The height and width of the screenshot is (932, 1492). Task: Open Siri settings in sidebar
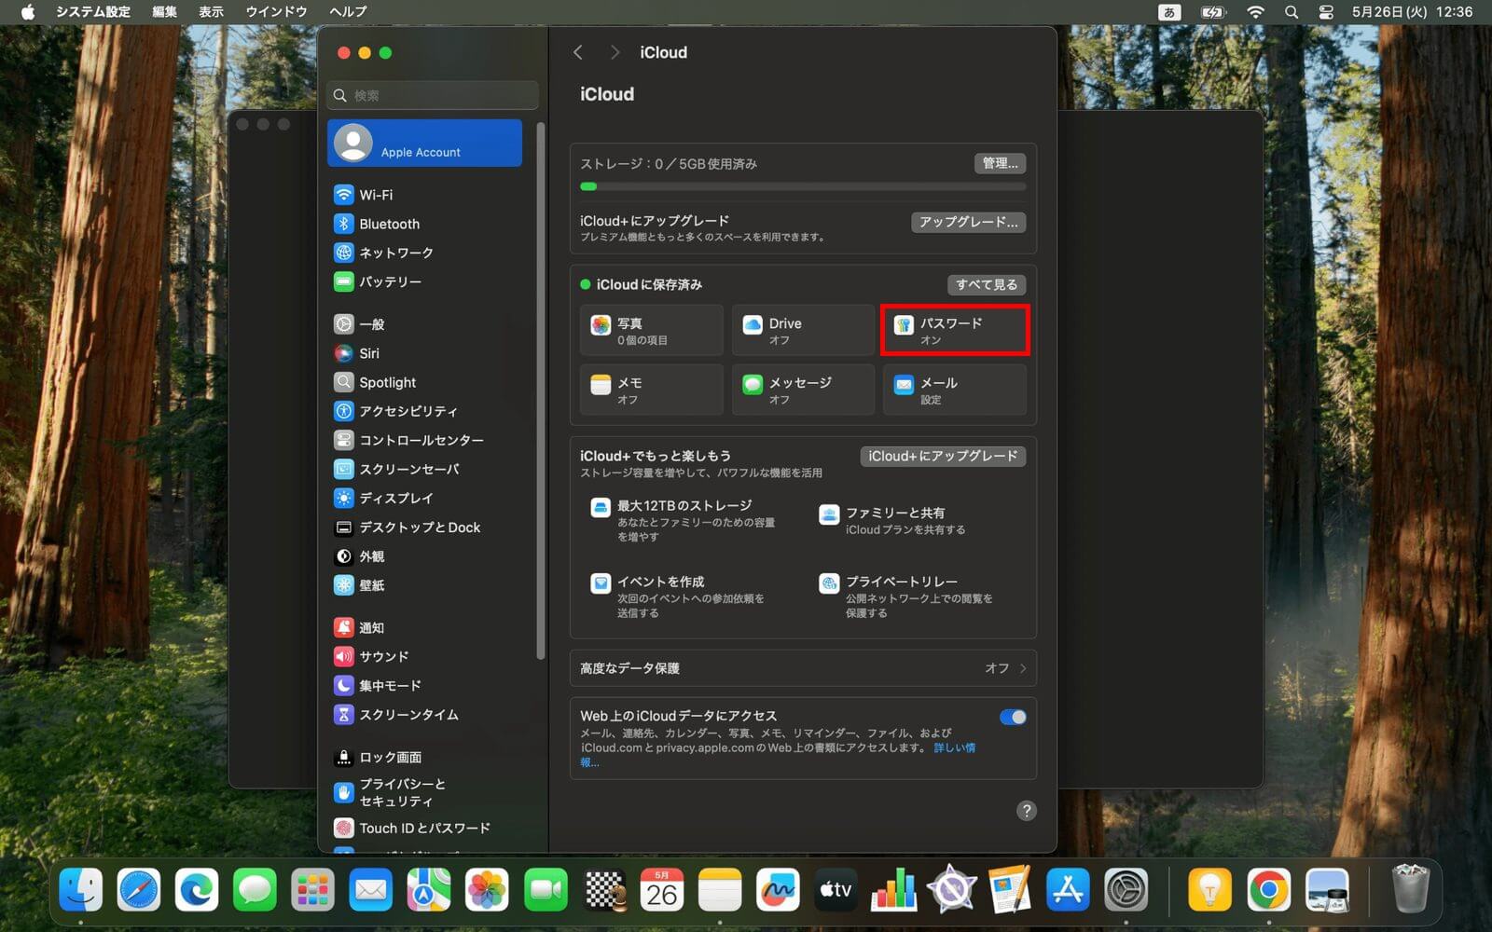pos(424,353)
